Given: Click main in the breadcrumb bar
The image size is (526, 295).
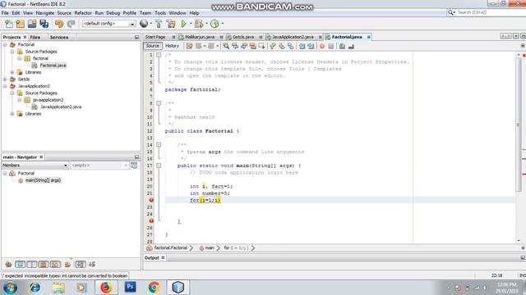Looking at the screenshot, I should (x=210, y=247).
